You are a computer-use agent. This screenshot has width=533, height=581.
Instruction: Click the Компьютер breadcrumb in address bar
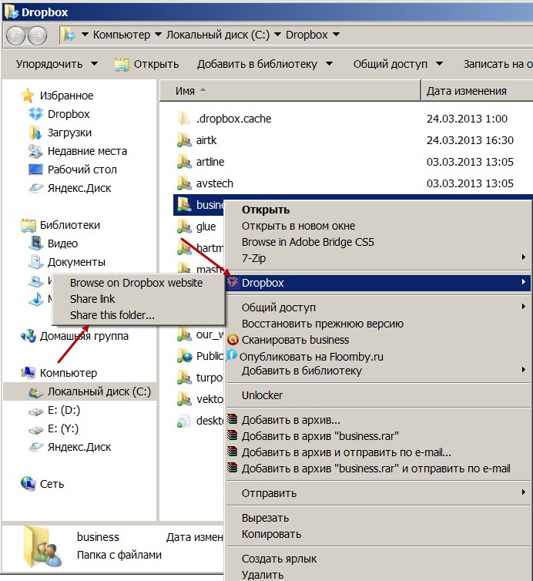[x=122, y=35]
